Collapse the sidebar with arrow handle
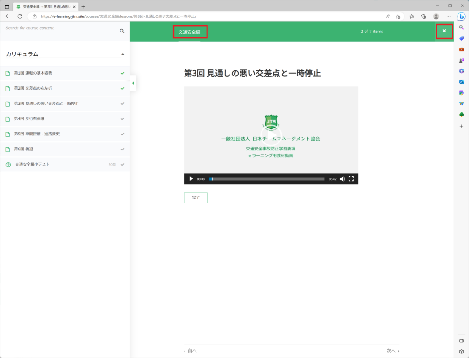 click(133, 83)
